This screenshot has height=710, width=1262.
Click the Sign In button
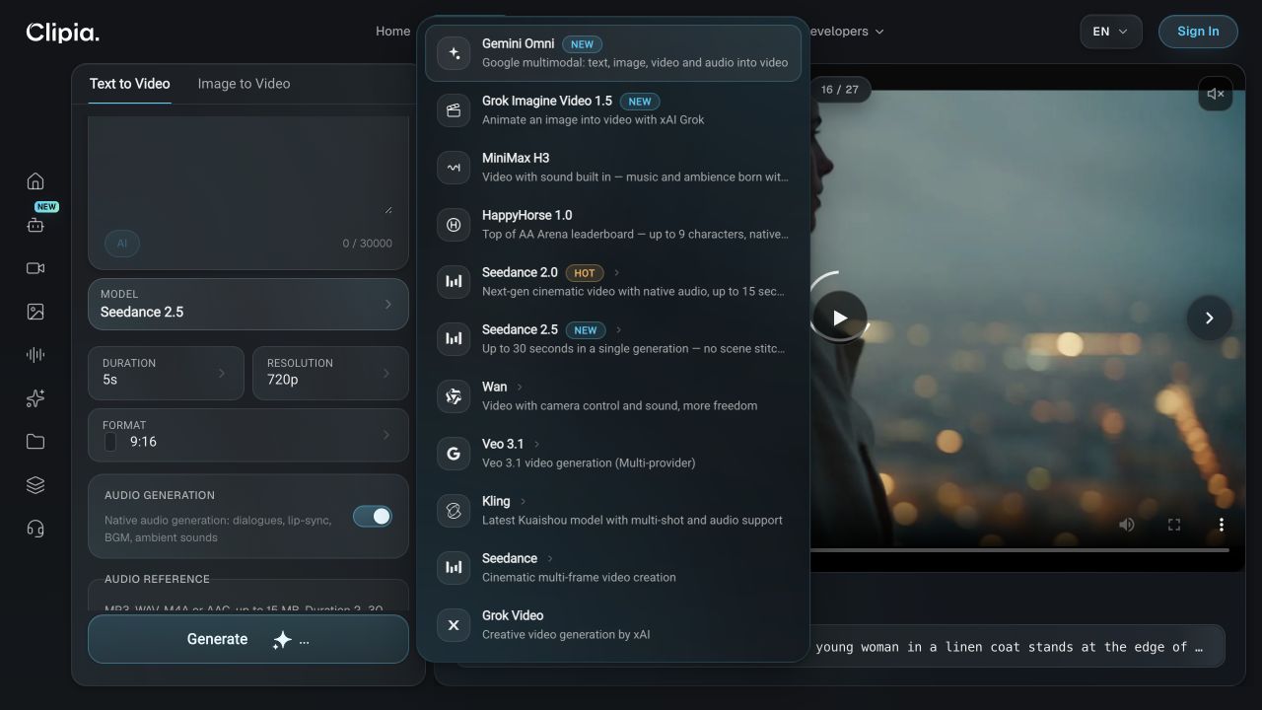point(1198,32)
